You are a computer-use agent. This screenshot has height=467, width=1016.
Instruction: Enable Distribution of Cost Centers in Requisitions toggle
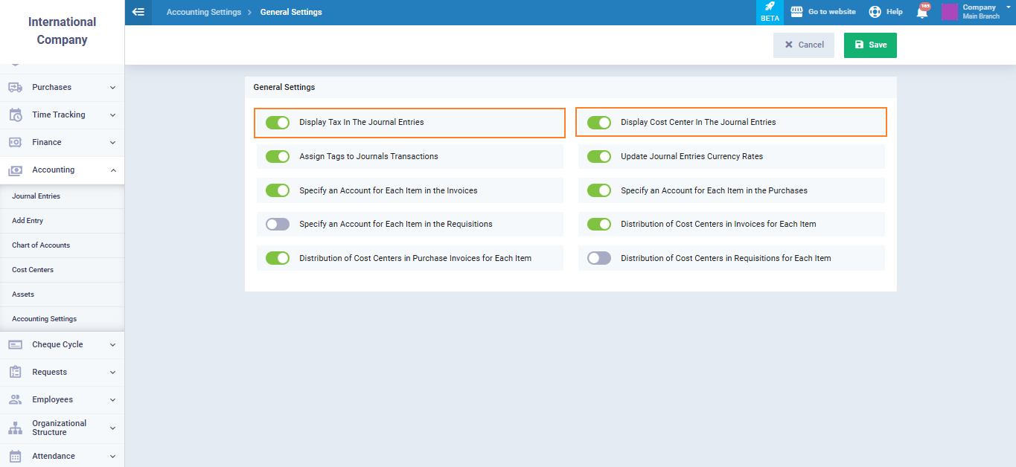point(599,258)
